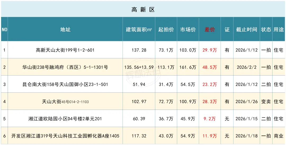Open address 高新天山大街199号1-2-601
The height and width of the screenshot is (145, 286).
click(65, 50)
